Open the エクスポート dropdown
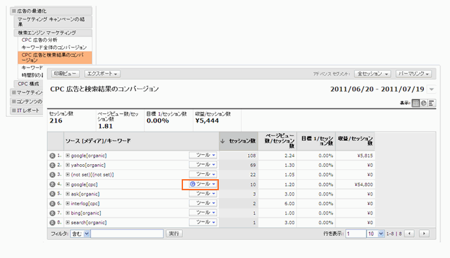 pyautogui.click(x=102, y=74)
